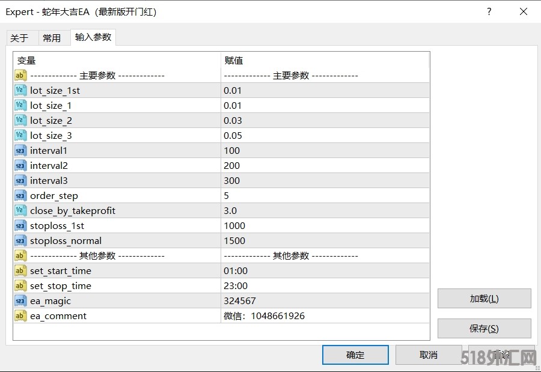The width and height of the screenshot is (541, 372).
Task: Click the ea_magic variable name
Action: click(x=50, y=301)
